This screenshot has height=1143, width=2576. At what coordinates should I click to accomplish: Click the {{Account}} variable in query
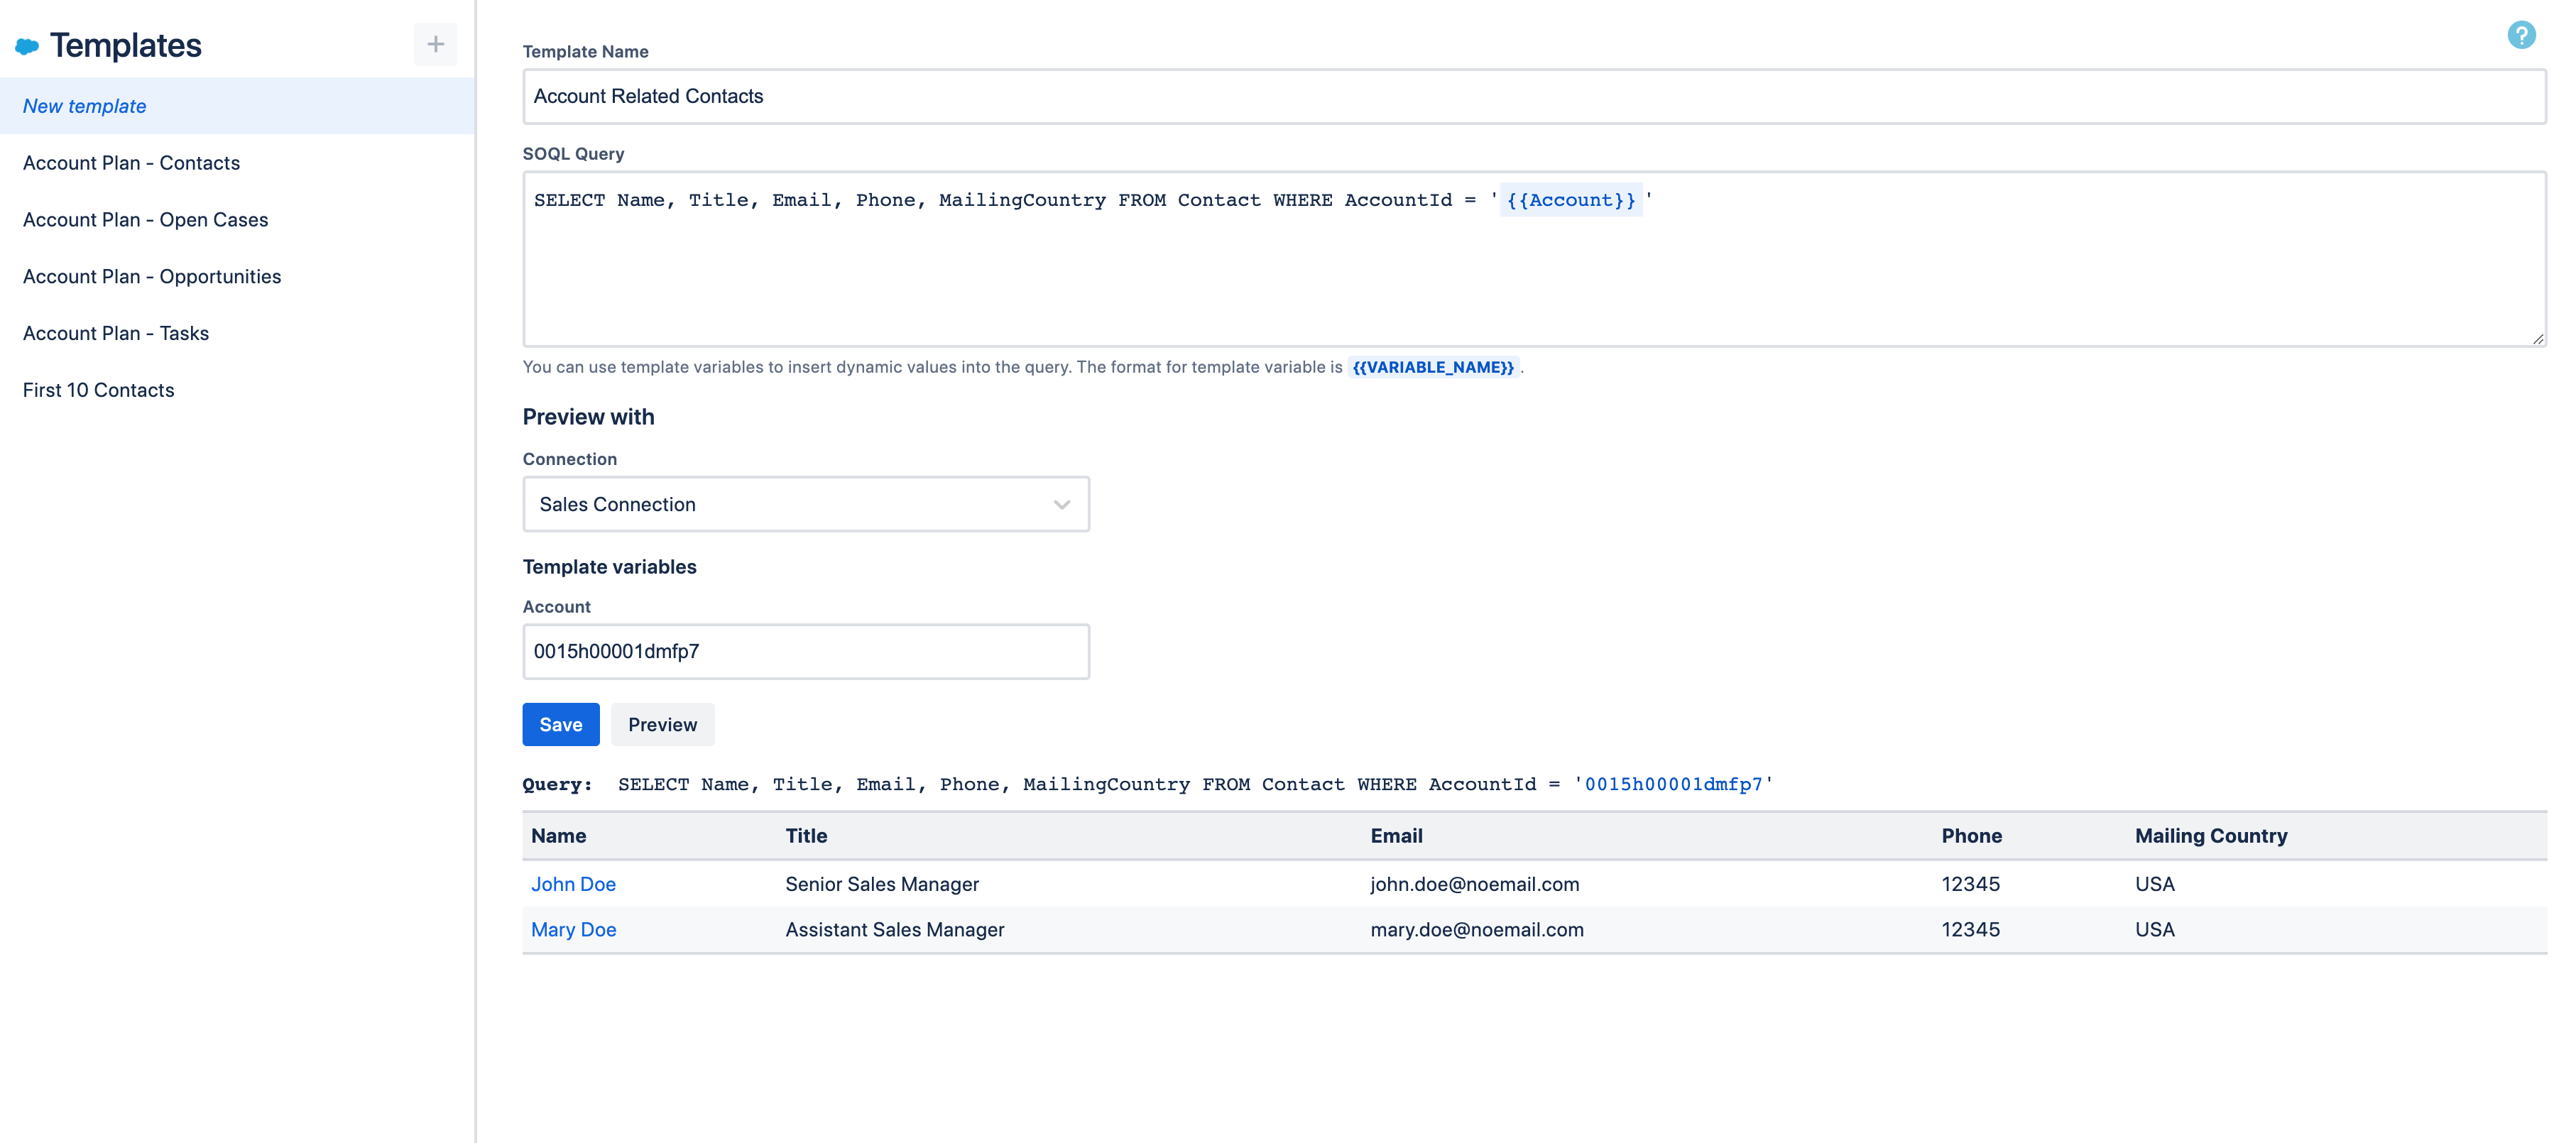pos(1570,201)
